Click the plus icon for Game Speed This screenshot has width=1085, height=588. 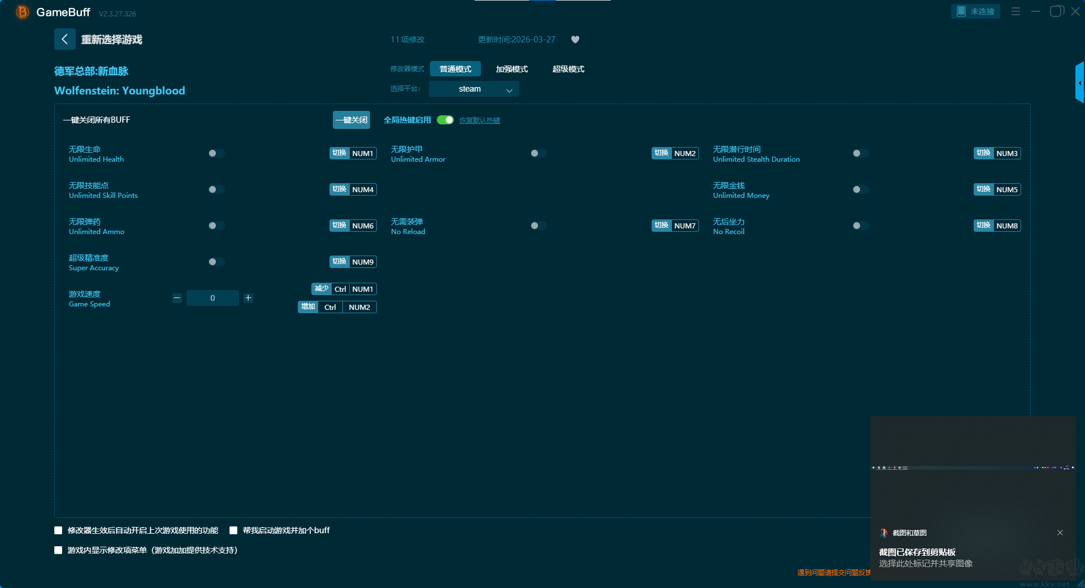point(248,298)
